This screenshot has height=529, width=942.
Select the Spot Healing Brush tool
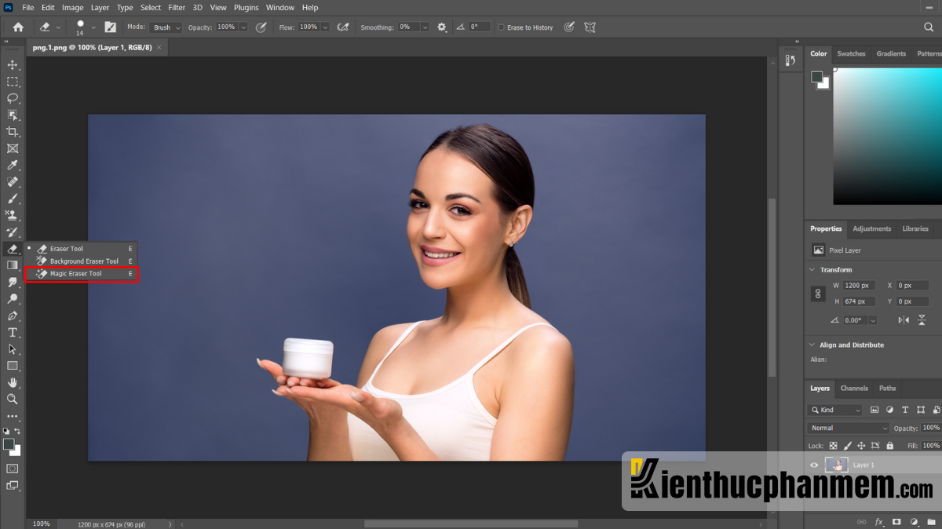pos(13,182)
